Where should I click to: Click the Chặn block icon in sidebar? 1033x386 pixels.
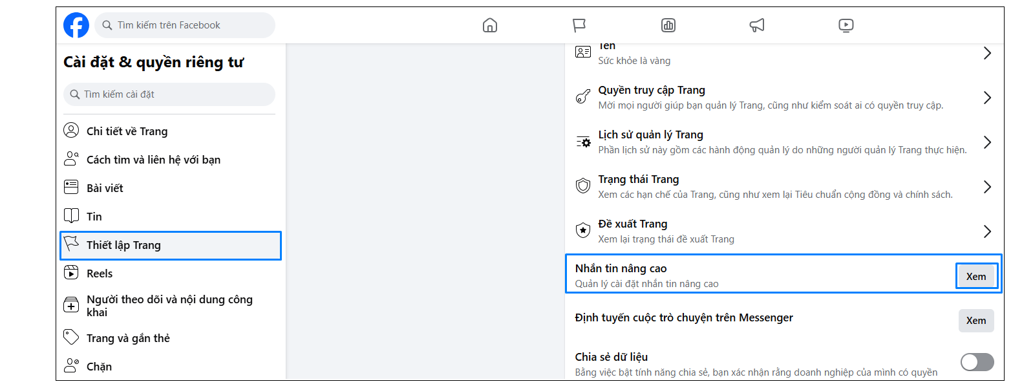[x=71, y=366]
